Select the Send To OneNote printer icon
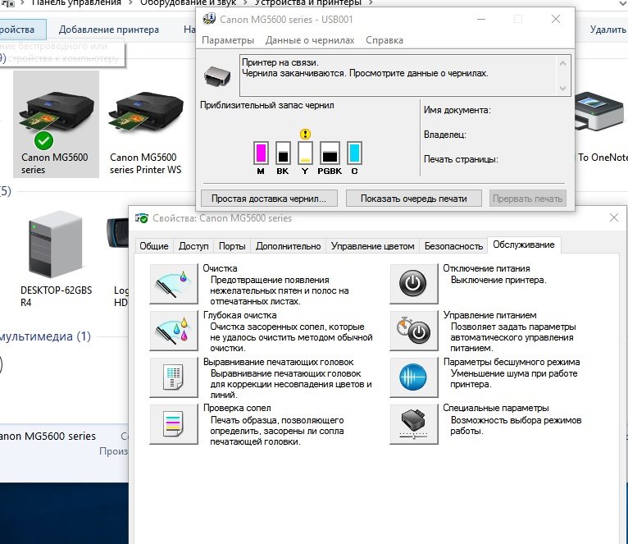This screenshot has width=628, height=544. (601, 126)
